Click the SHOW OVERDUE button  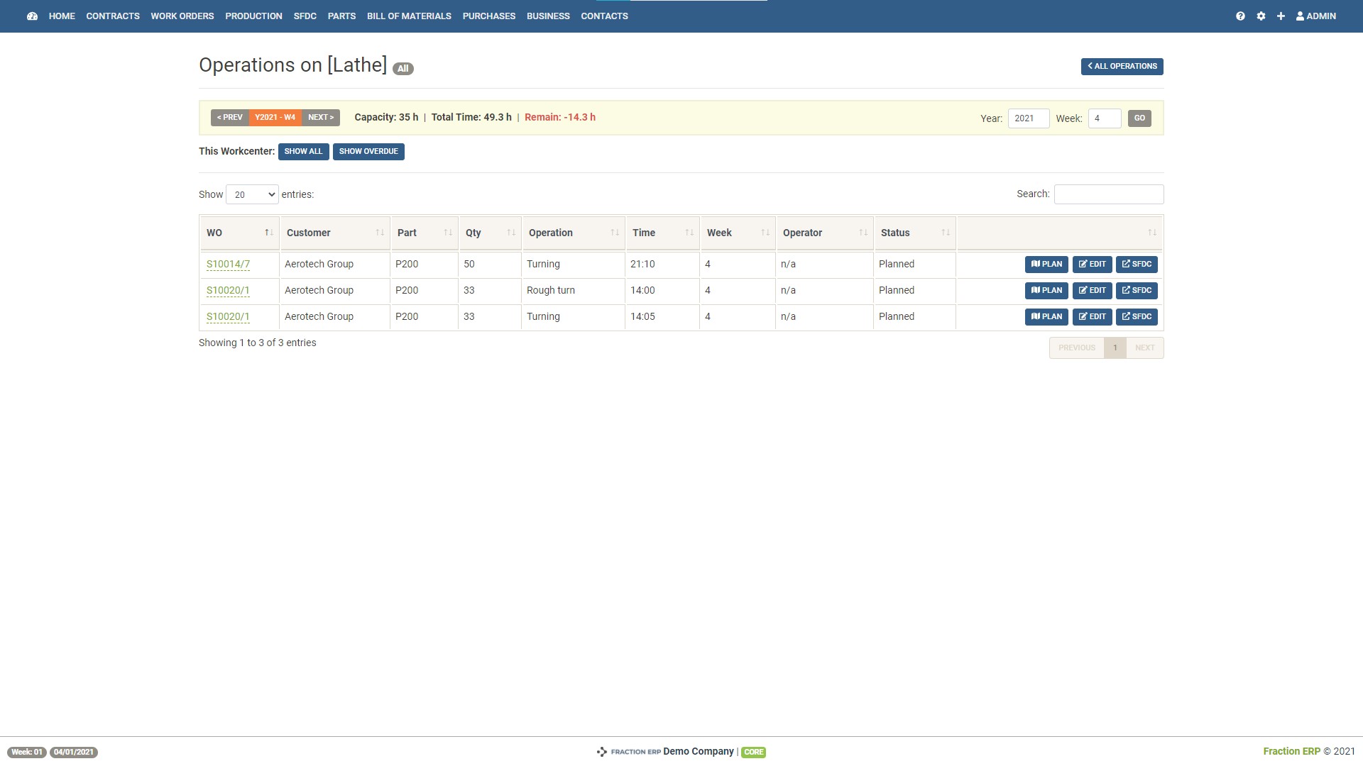pyautogui.click(x=368, y=152)
